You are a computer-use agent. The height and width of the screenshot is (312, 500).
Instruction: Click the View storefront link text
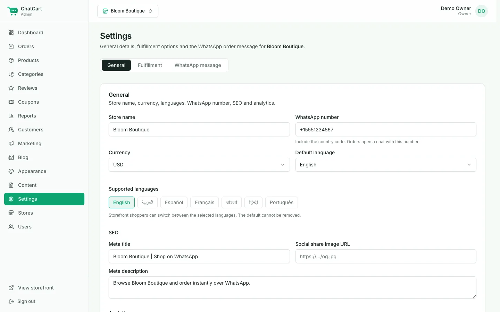pyautogui.click(x=36, y=288)
